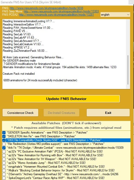Click the 'Reading SexLabCreature V1.63' line
Image resolution: width=134 pixels, height=180 pixels.
(23, 44)
